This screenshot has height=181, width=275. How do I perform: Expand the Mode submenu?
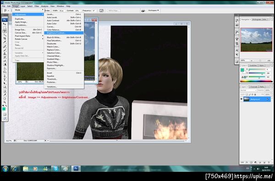28,10
